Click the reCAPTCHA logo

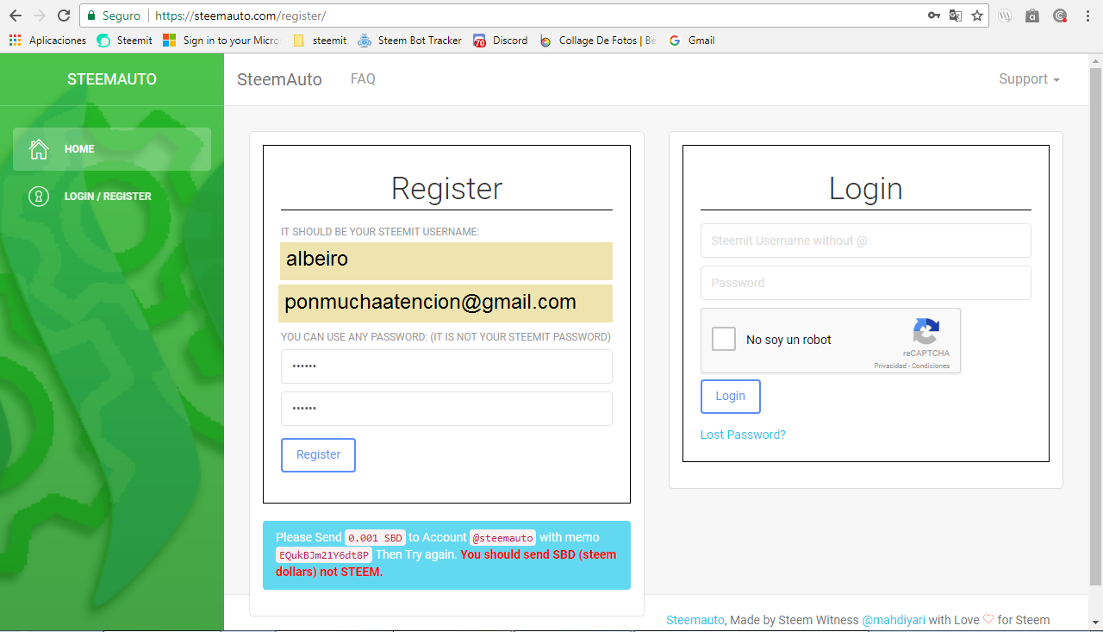coord(926,332)
